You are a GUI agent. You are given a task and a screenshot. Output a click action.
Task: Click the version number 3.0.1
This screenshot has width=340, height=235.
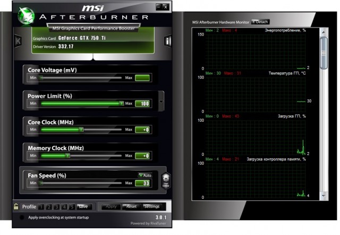pos(160,217)
